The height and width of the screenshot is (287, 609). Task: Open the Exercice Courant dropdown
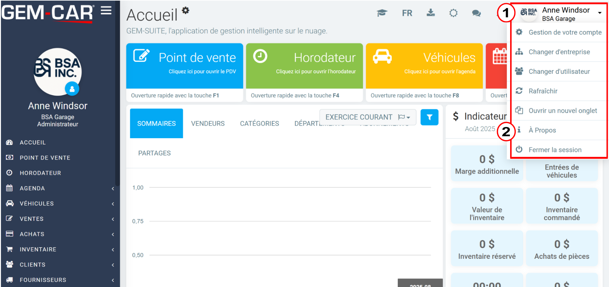pyautogui.click(x=368, y=117)
